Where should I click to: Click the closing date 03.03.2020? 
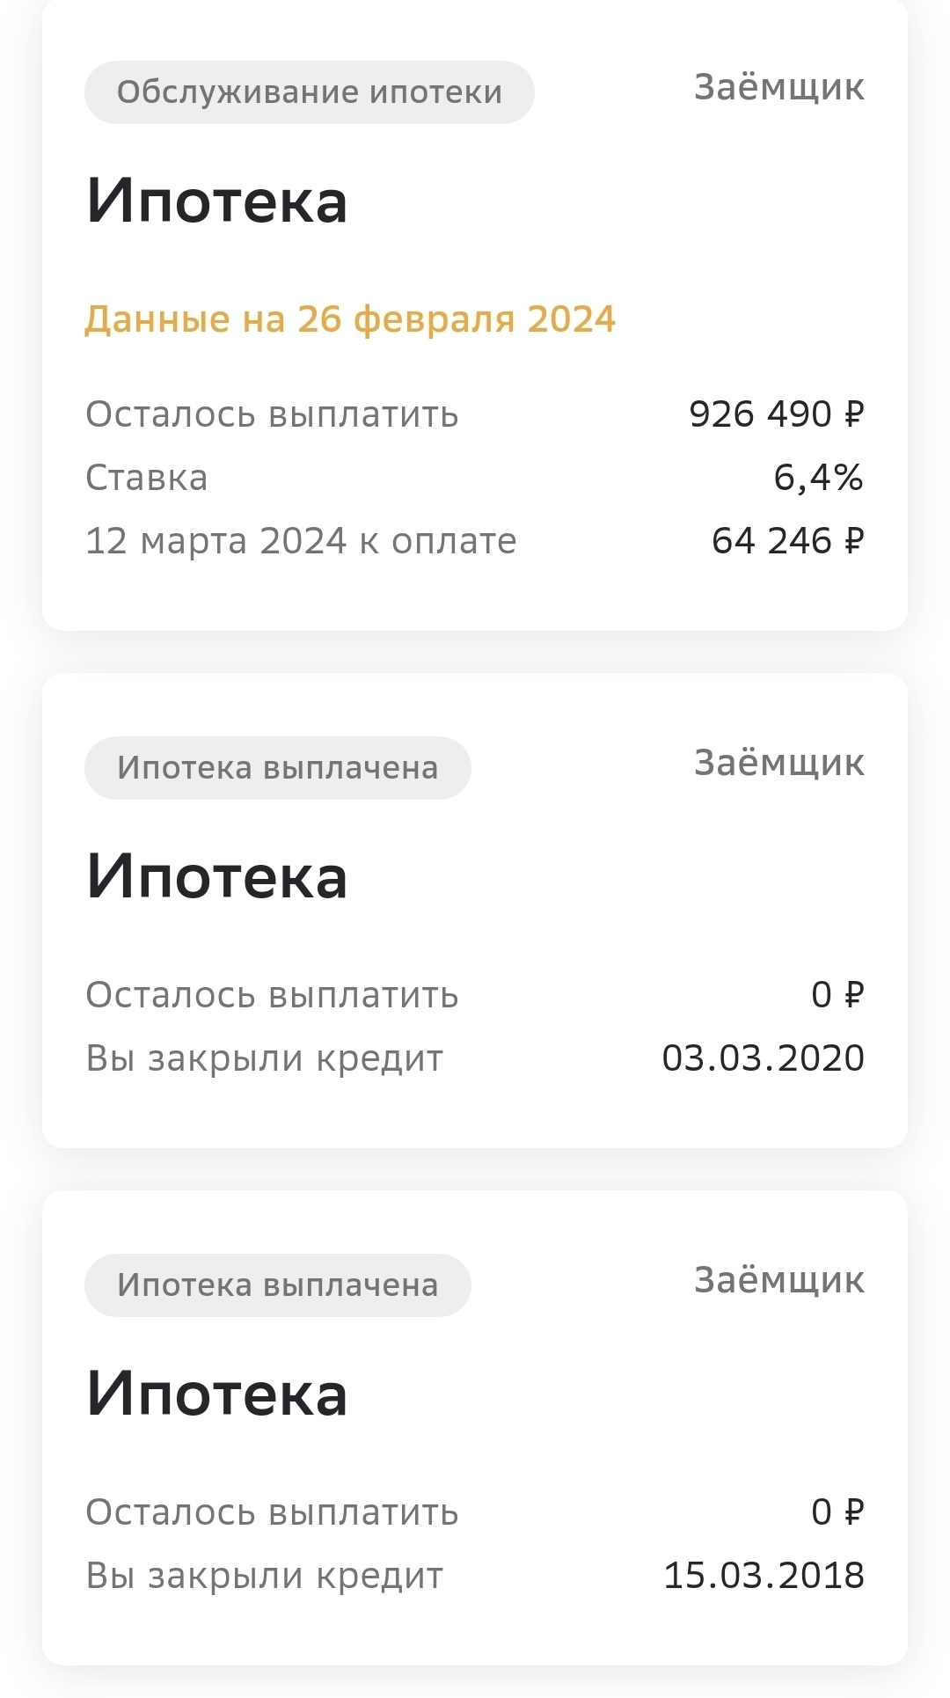763,1058
